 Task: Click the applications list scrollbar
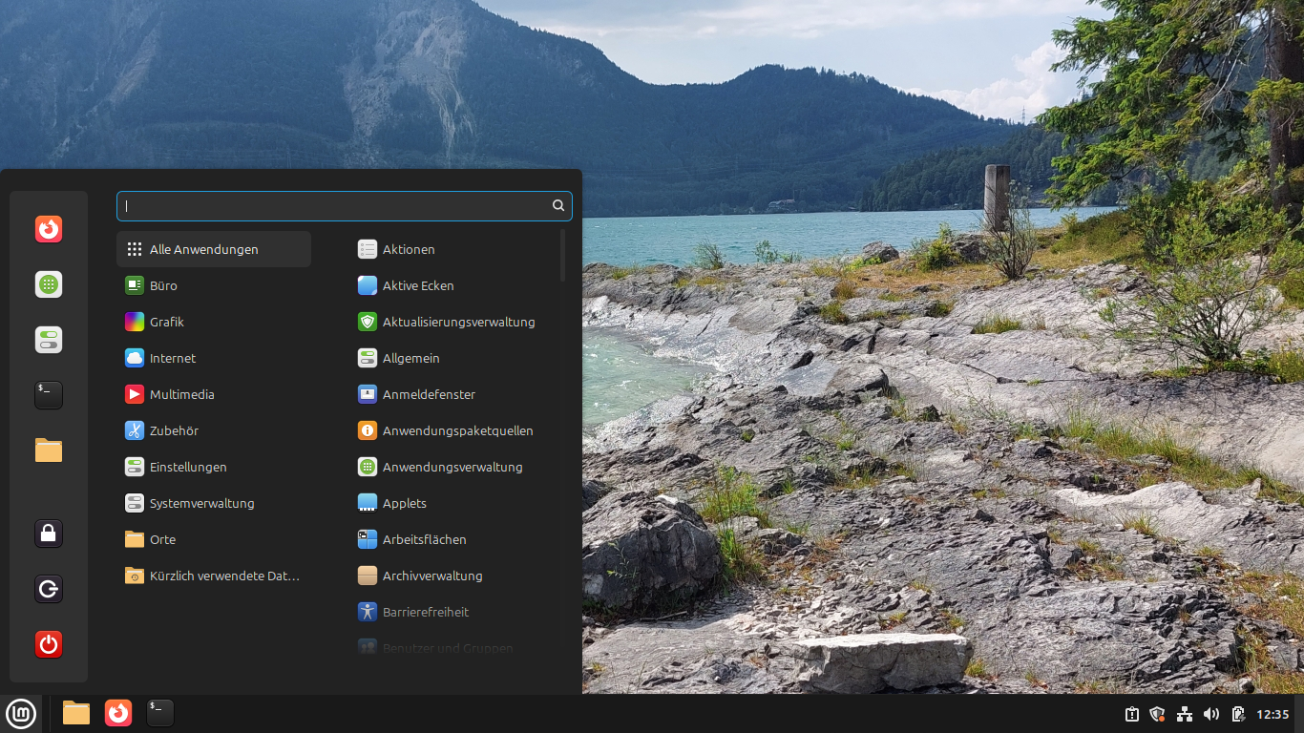[563, 255]
